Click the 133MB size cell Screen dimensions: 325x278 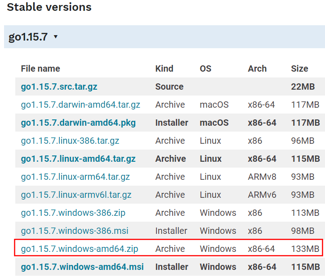tap(305, 249)
